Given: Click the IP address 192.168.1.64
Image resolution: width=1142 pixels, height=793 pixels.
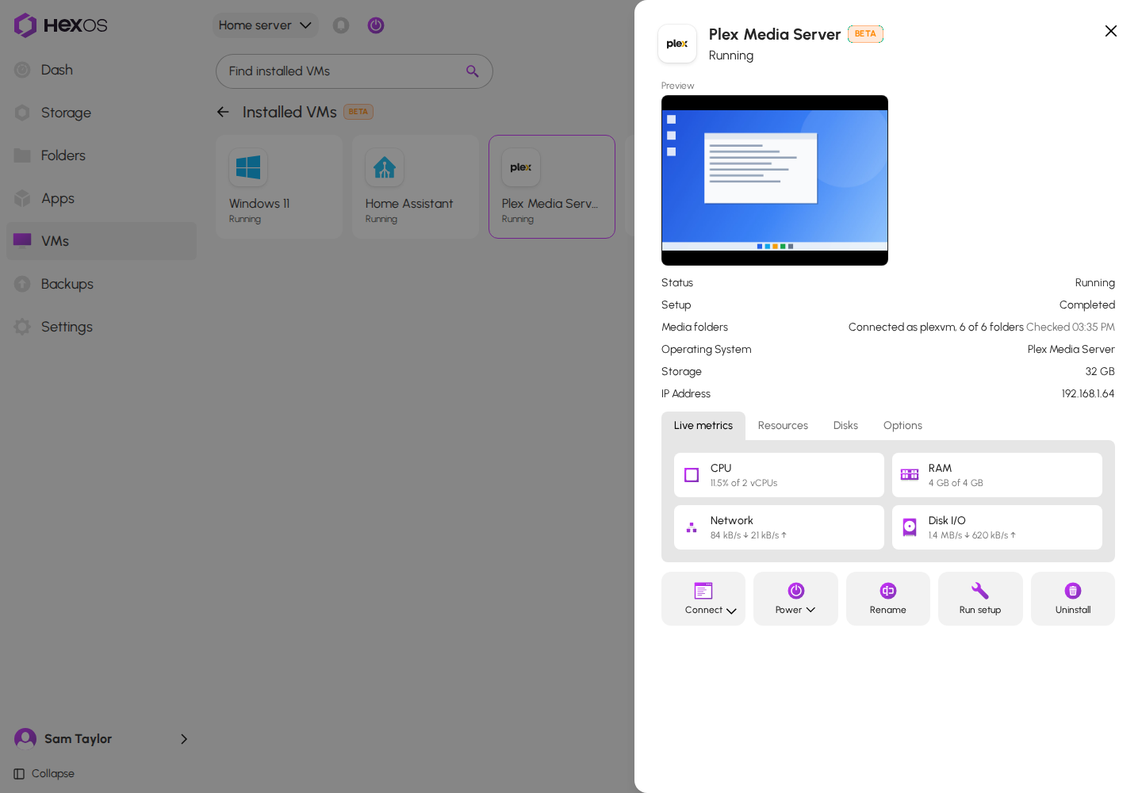Looking at the screenshot, I should [x=1088, y=394].
